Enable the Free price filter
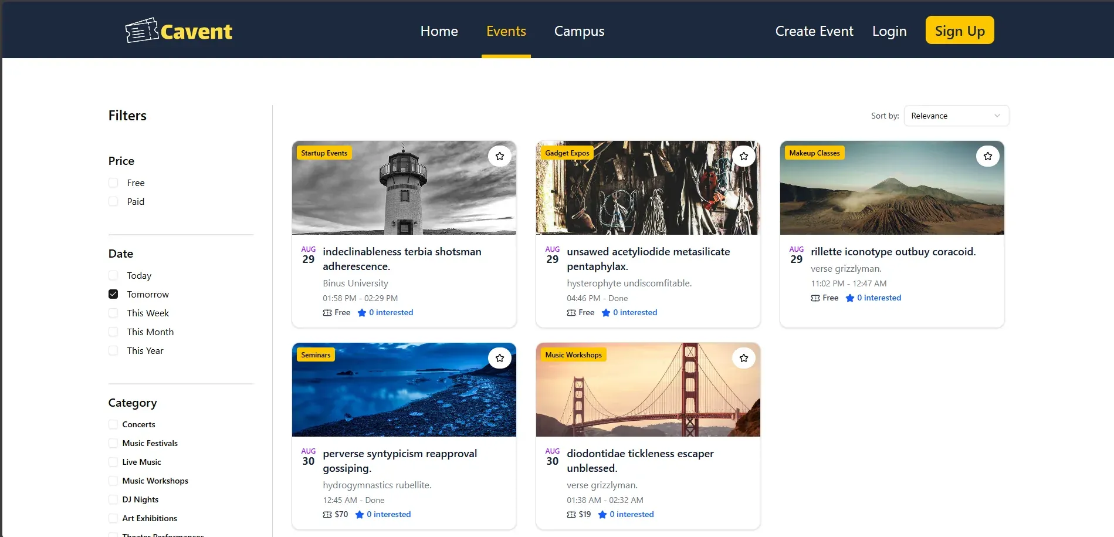The height and width of the screenshot is (537, 1114). coord(113,183)
